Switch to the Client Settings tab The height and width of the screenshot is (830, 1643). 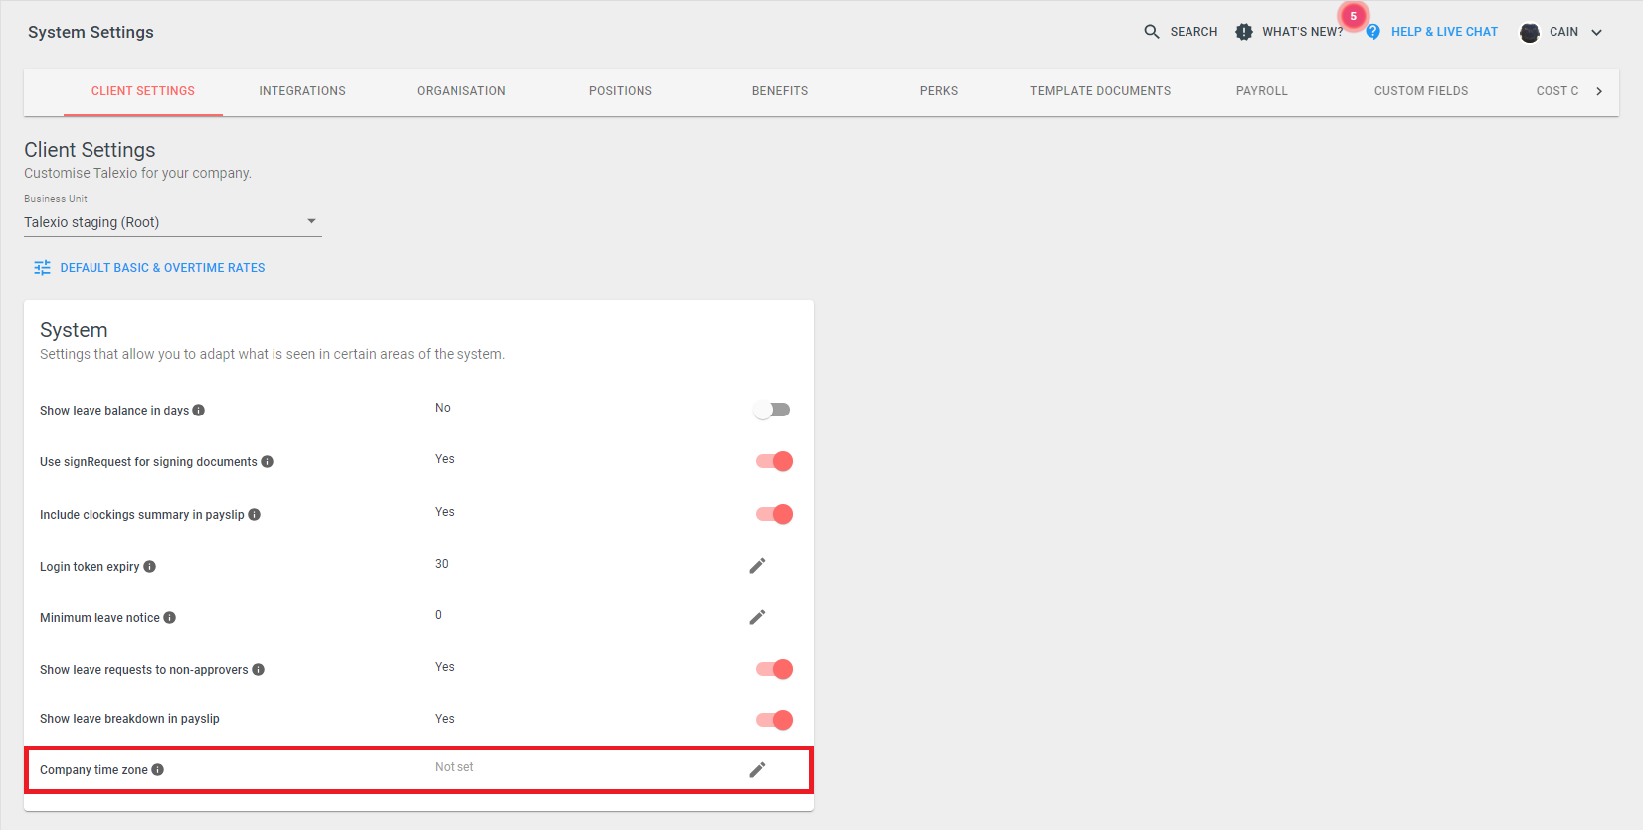[143, 91]
